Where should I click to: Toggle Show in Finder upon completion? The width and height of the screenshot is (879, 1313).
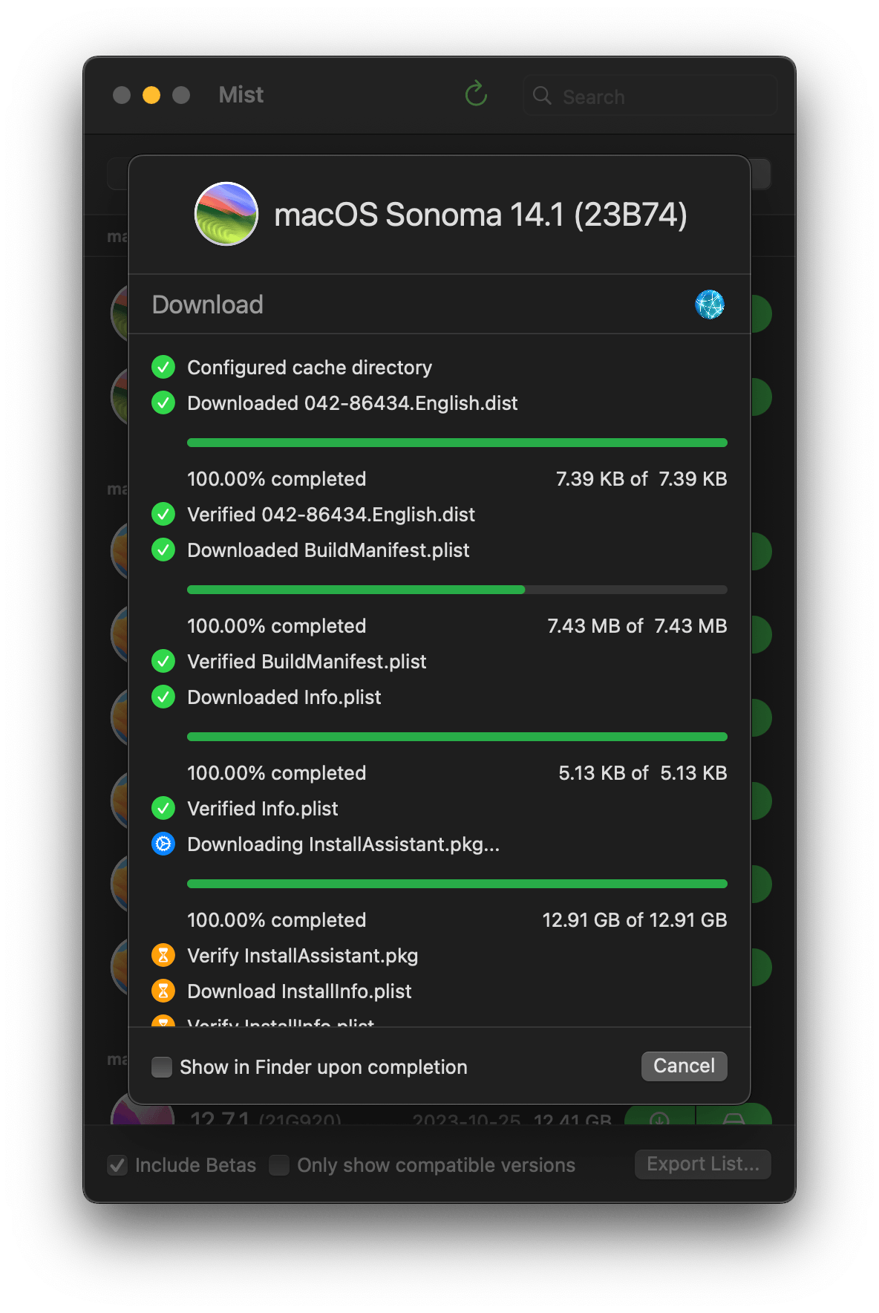coord(161,1066)
